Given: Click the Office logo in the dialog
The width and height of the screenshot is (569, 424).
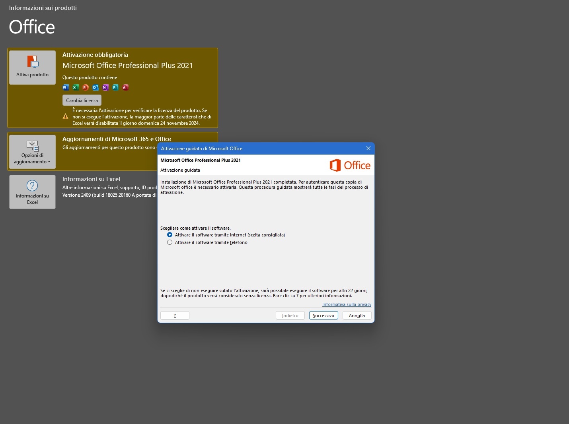Looking at the screenshot, I should [350, 165].
